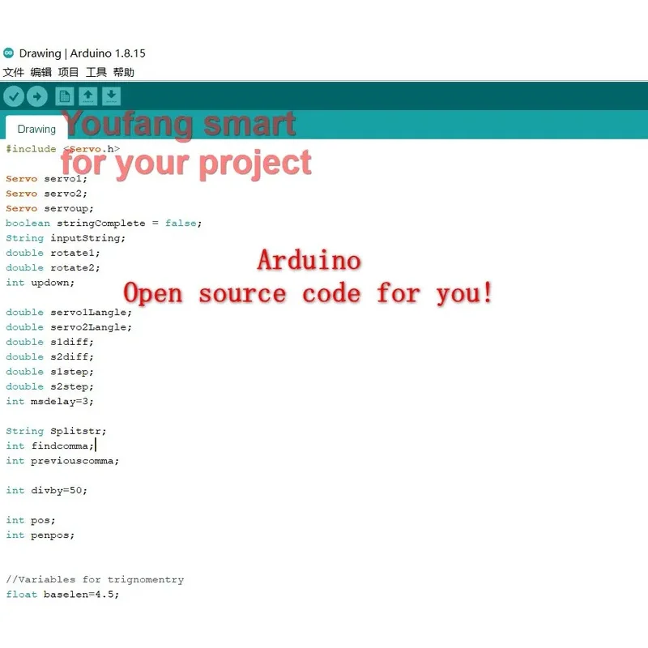Image resolution: width=648 pixels, height=648 pixels.
Task: Save sketch with the down-arrow icon
Action: pos(111,96)
